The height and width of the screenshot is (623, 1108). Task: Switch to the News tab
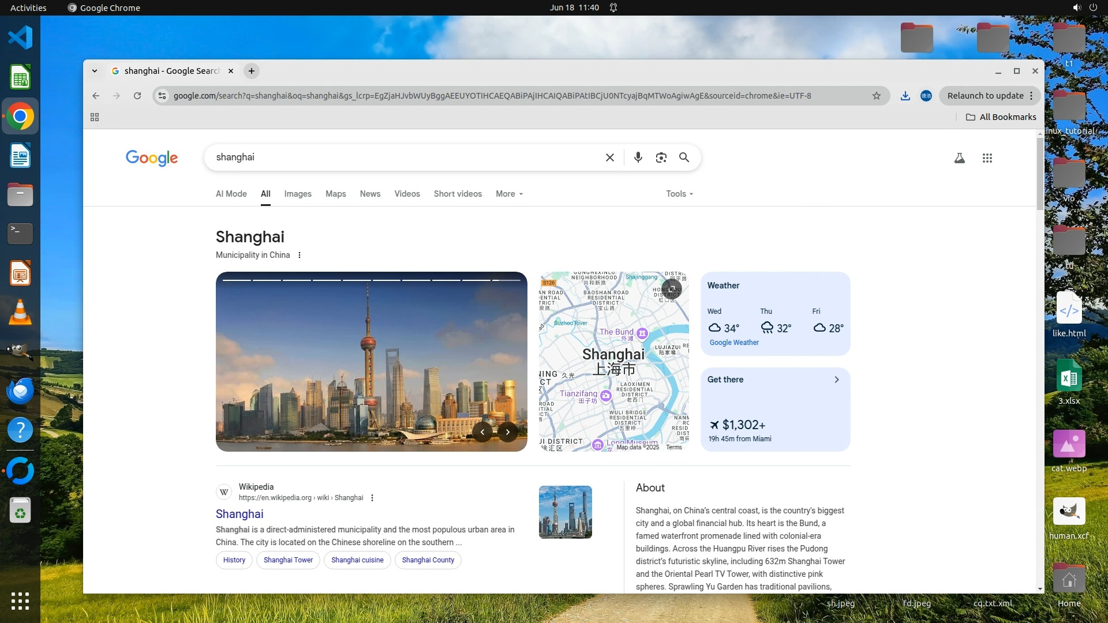tap(370, 194)
